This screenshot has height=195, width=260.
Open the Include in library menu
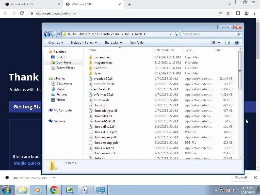84,43
